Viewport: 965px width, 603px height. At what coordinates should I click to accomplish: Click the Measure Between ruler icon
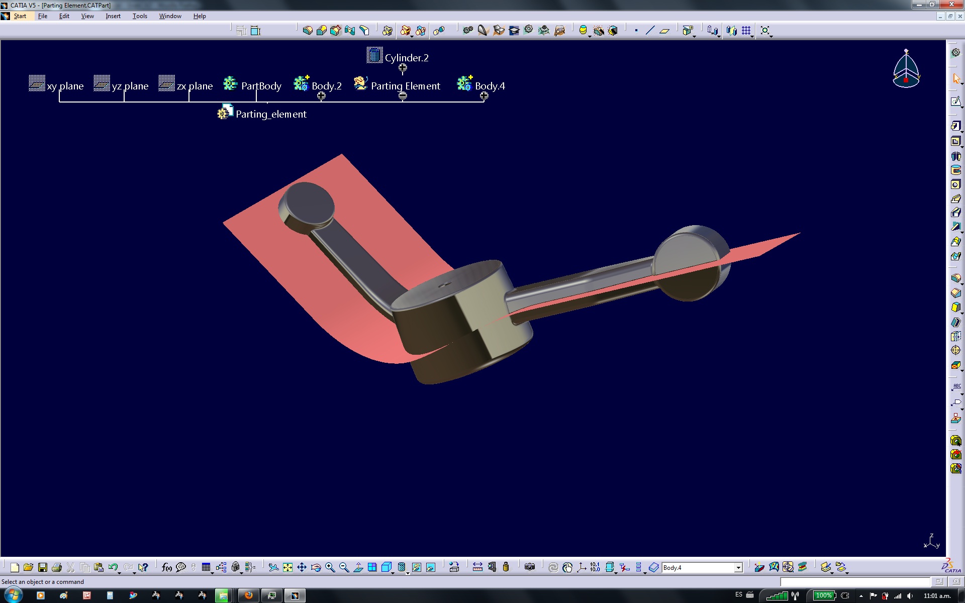coord(477,567)
